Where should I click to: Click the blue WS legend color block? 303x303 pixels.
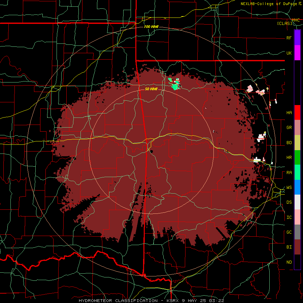click(297, 187)
